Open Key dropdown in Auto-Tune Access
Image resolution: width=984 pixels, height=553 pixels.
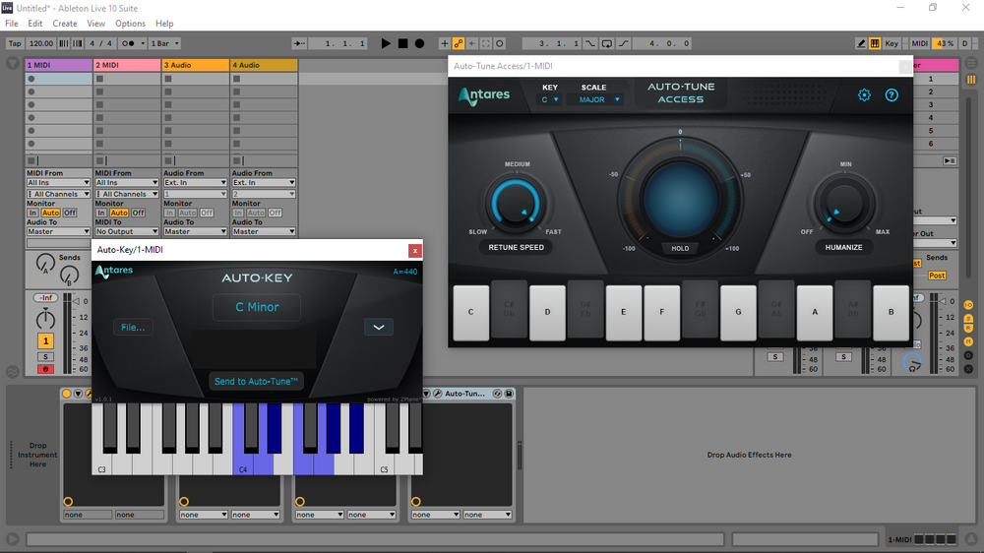click(x=550, y=99)
